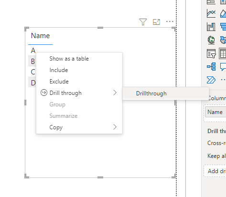Select row A in the table

pyautogui.click(x=33, y=51)
